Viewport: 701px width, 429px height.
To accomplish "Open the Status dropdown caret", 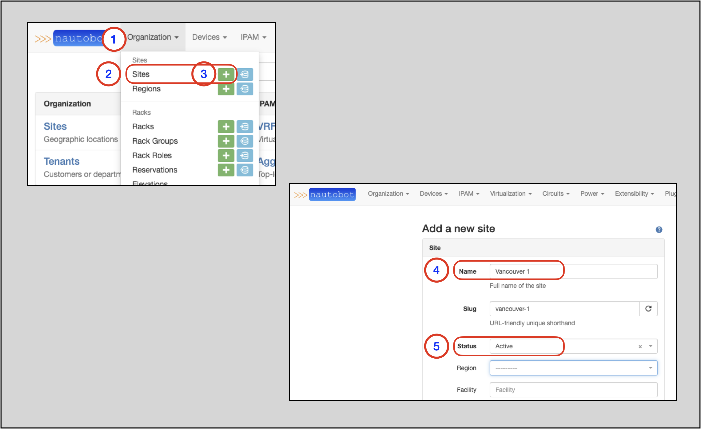I will (x=651, y=347).
